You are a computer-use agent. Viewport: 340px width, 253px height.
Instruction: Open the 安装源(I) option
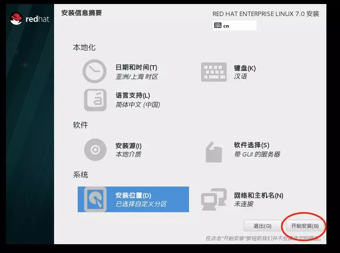[129, 146]
